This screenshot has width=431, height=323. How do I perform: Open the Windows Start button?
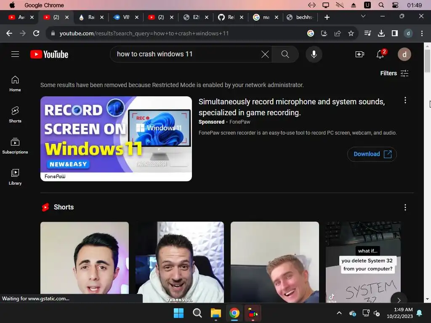tap(178, 313)
